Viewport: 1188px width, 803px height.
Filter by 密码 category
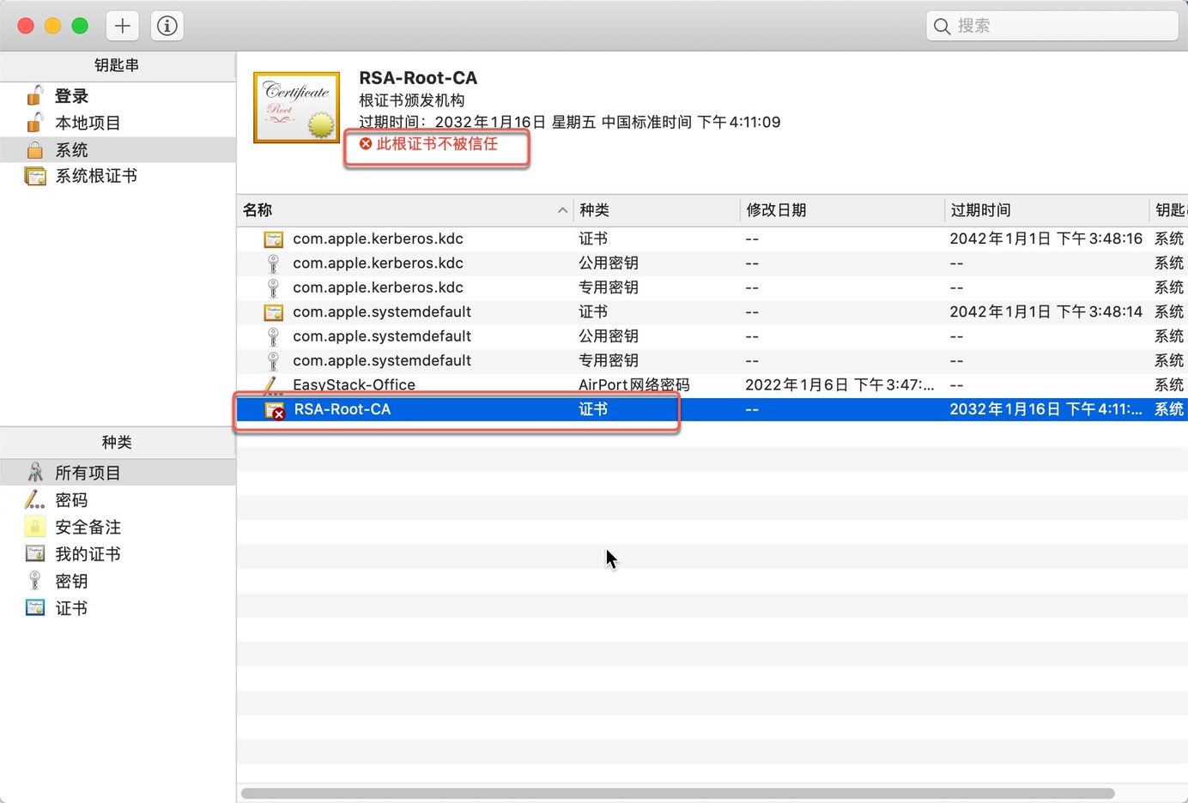pyautogui.click(x=71, y=500)
